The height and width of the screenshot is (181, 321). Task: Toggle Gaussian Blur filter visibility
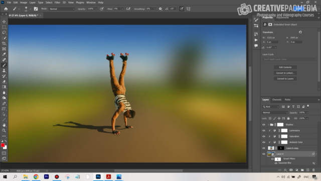[276, 163]
